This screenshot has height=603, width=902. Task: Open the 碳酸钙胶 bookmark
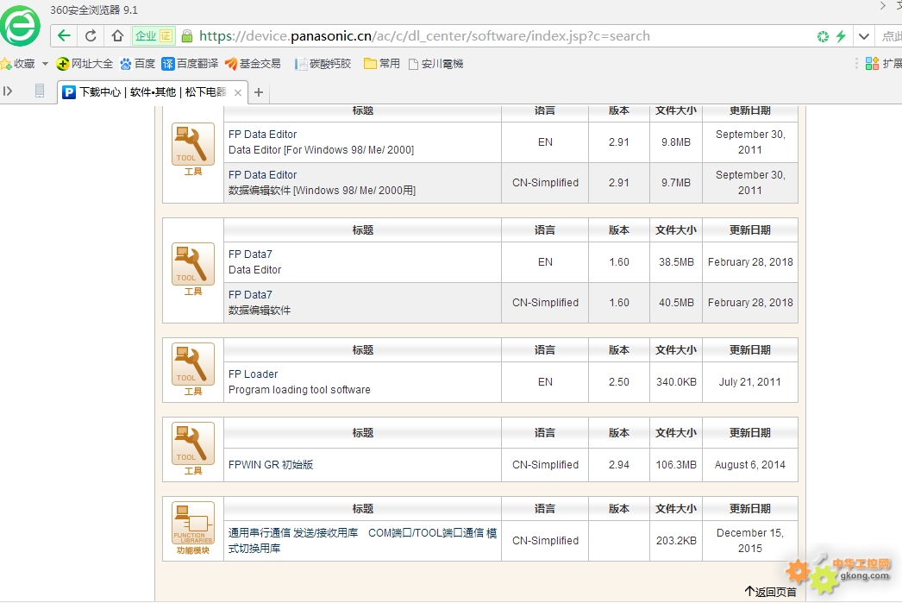[323, 63]
